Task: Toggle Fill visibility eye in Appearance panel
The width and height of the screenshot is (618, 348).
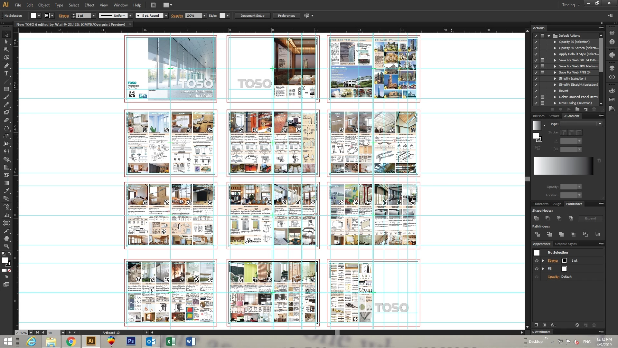Action: (536, 269)
